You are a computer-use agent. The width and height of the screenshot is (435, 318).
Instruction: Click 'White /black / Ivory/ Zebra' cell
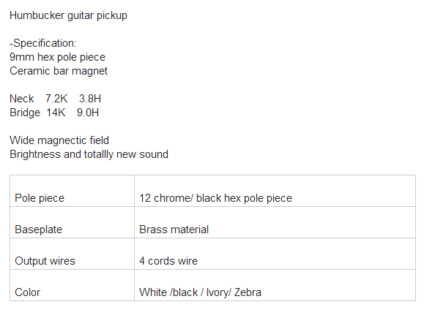(275, 285)
